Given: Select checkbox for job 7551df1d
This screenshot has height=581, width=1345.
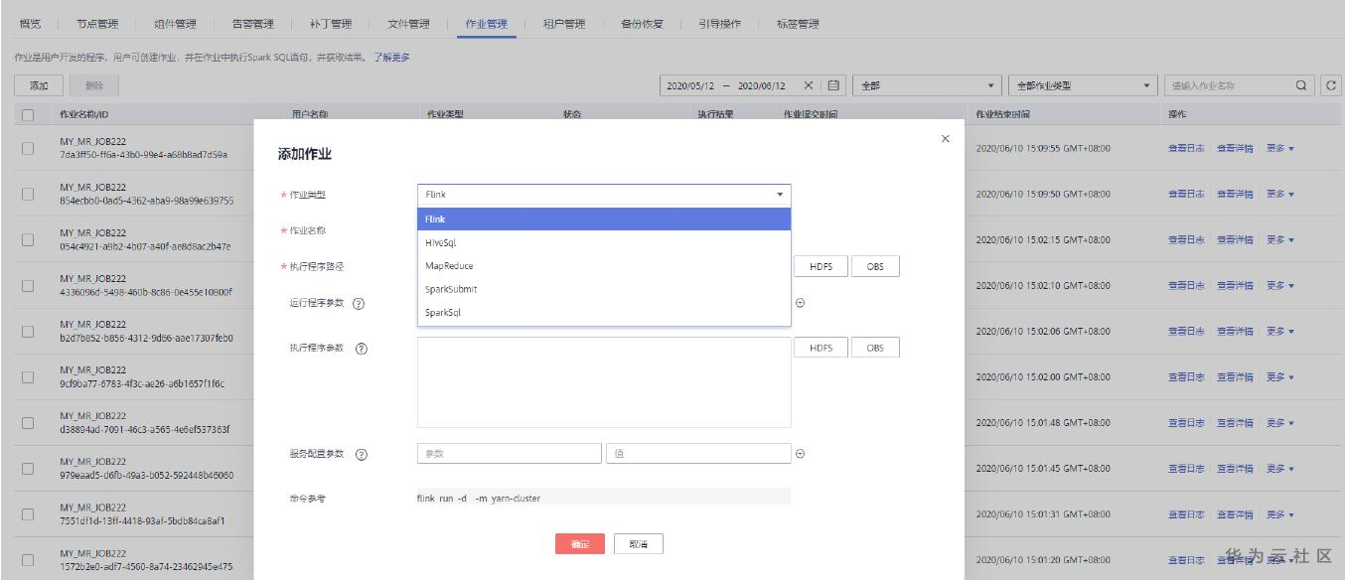Looking at the screenshot, I should [28, 513].
